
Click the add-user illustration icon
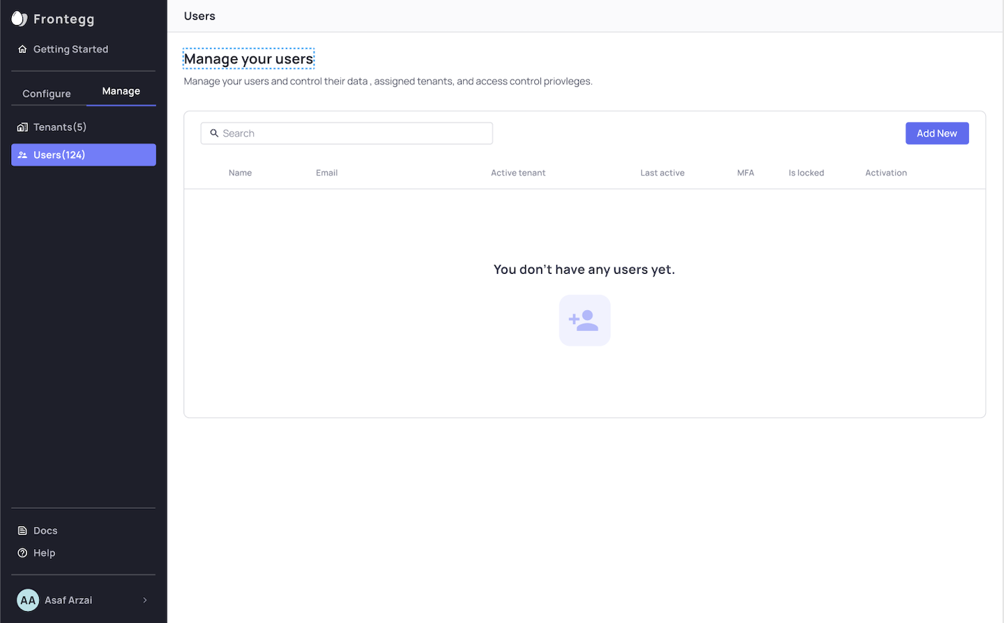584,321
